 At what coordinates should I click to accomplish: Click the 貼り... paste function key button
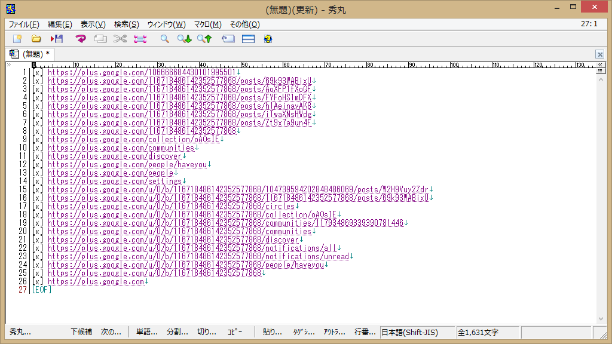tap(273, 332)
